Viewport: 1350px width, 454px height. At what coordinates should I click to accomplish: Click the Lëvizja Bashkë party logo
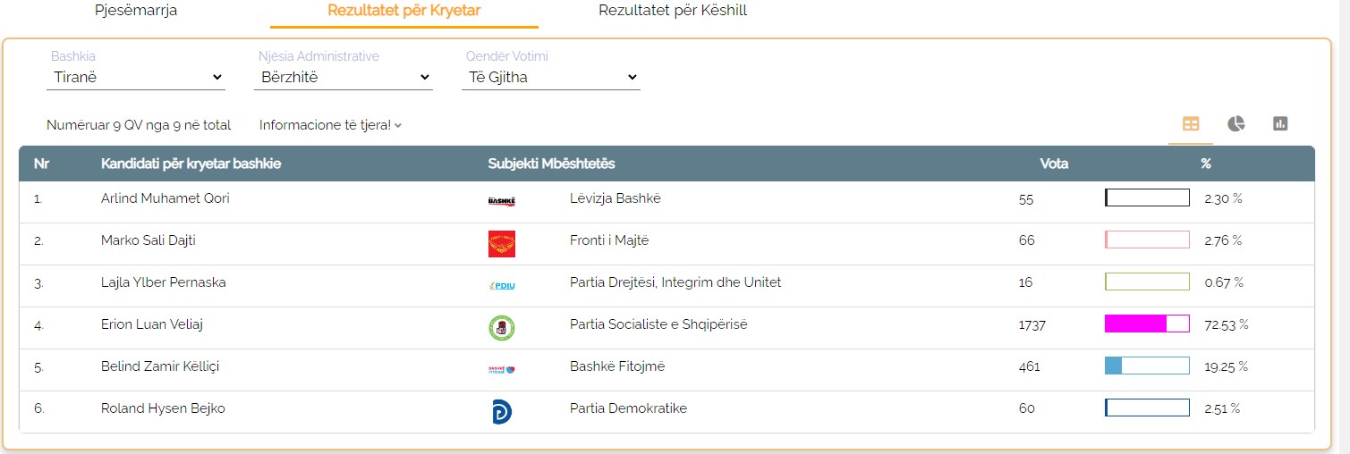click(x=501, y=201)
